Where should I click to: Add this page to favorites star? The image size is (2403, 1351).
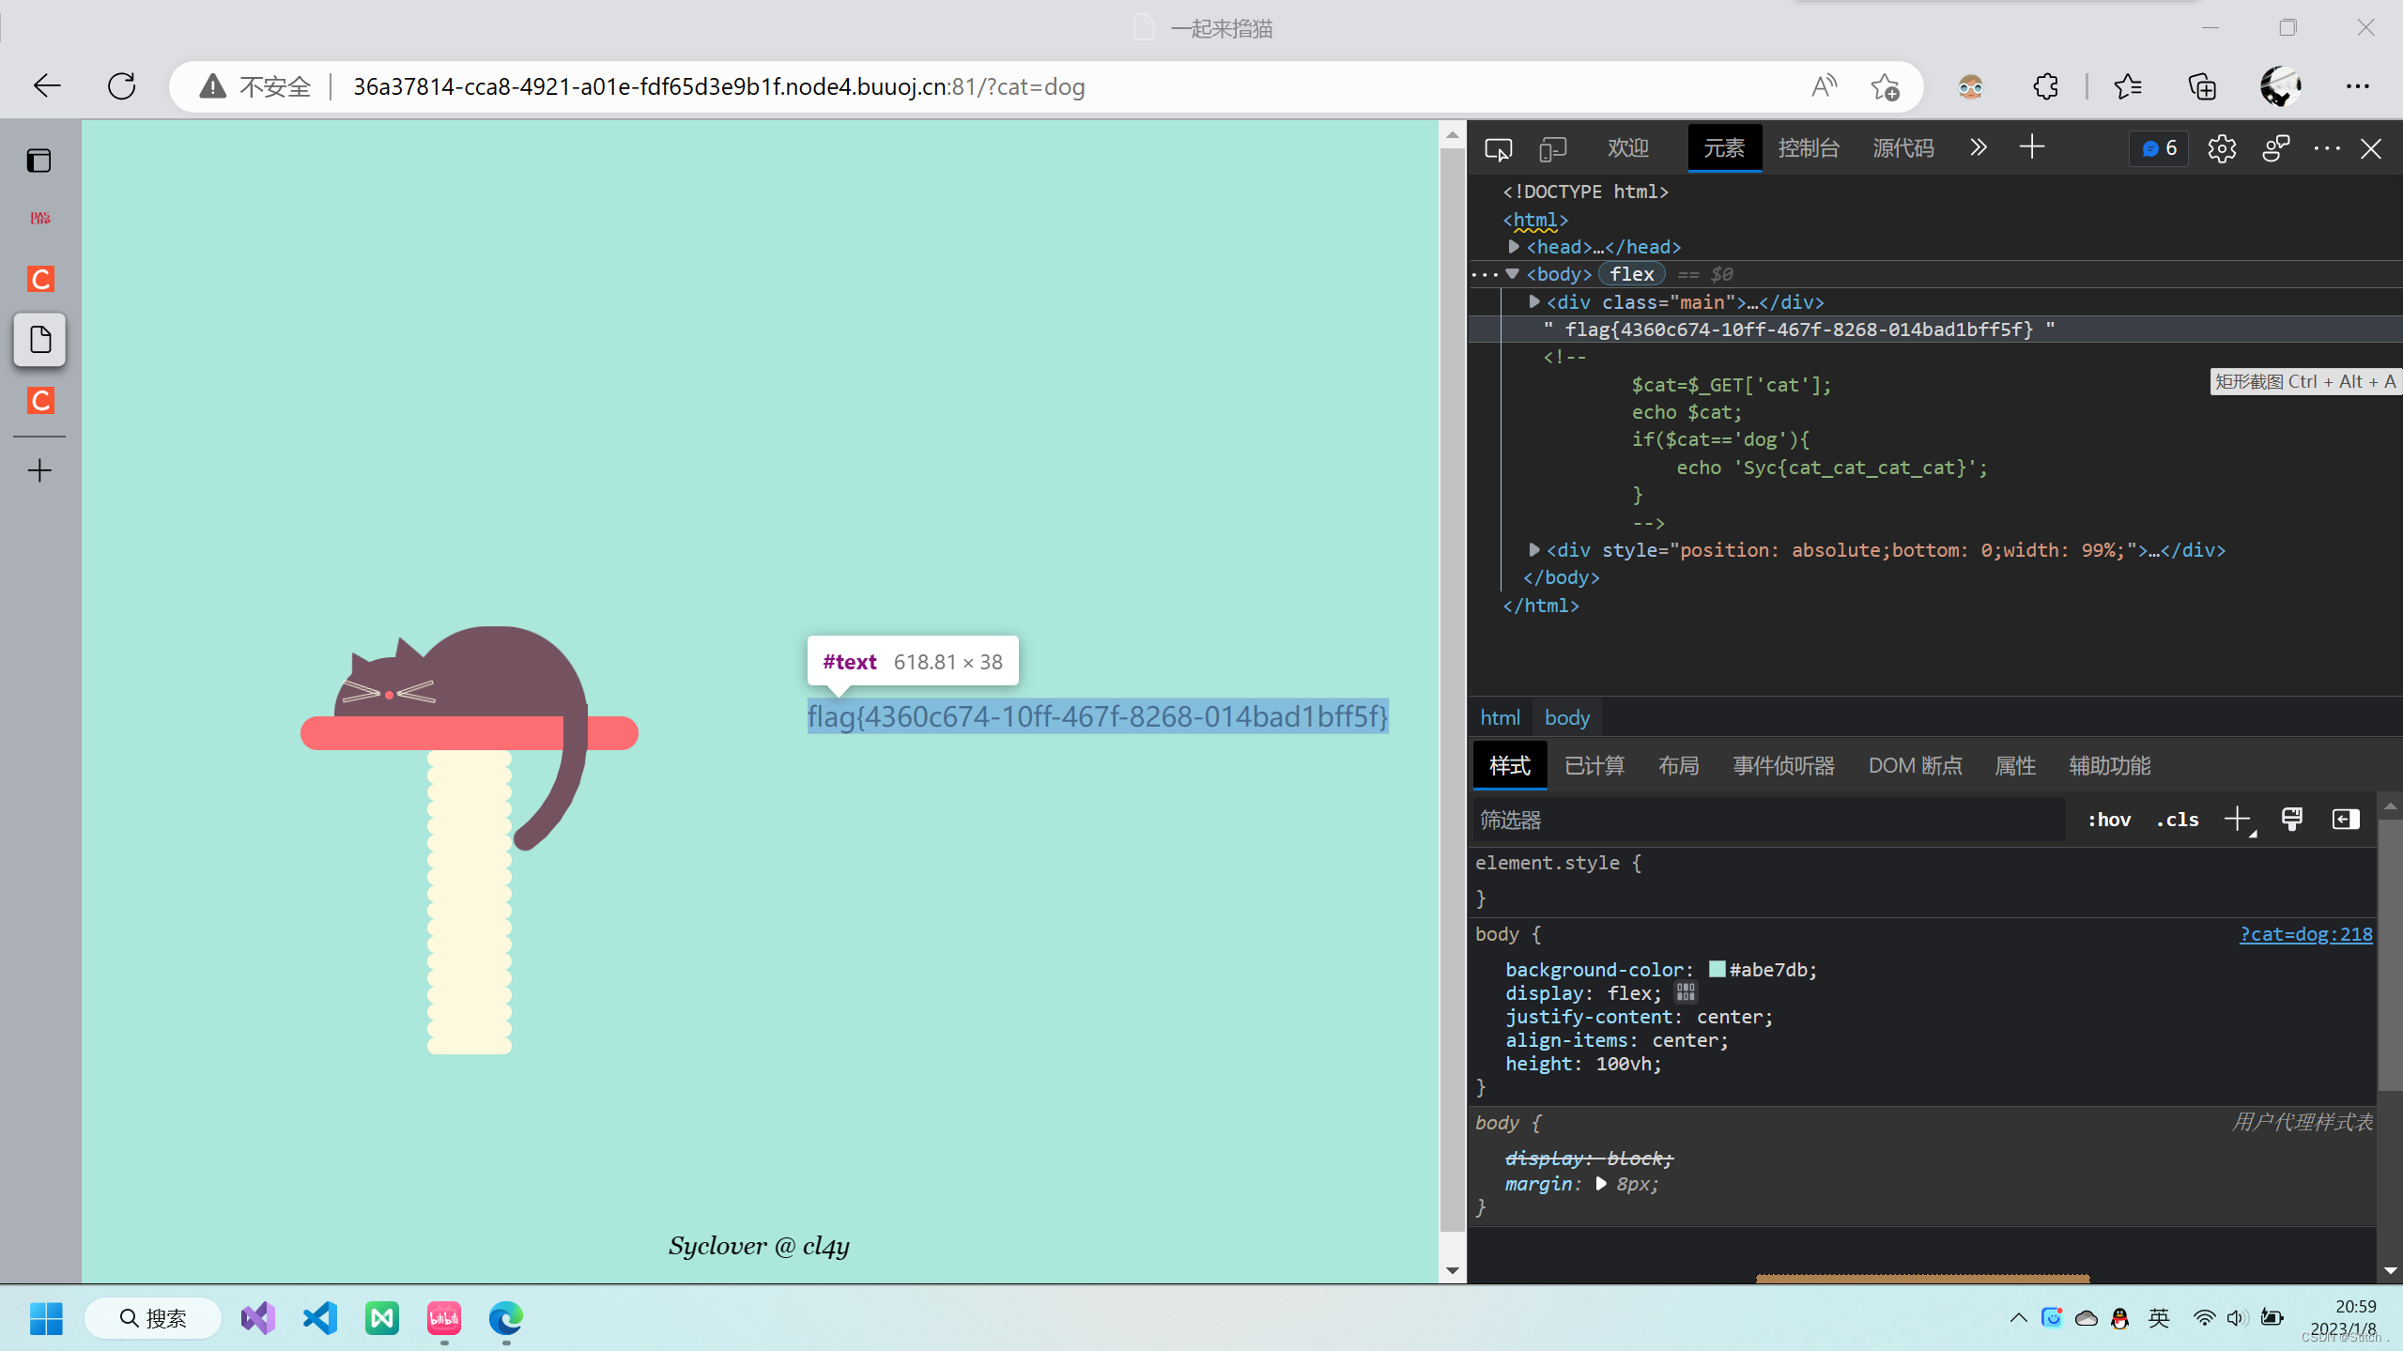pos(1885,86)
